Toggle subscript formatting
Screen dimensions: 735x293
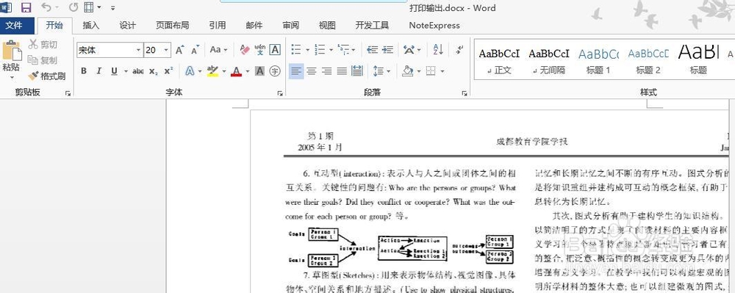tap(154, 71)
